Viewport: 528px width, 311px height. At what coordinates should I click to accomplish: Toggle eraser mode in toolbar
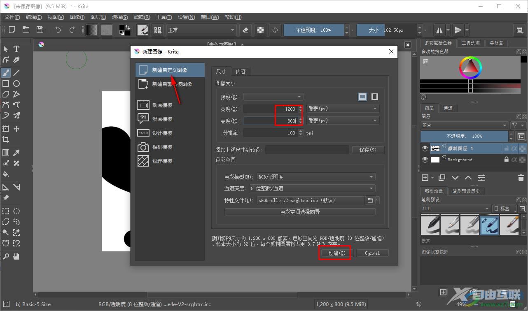[245, 30]
